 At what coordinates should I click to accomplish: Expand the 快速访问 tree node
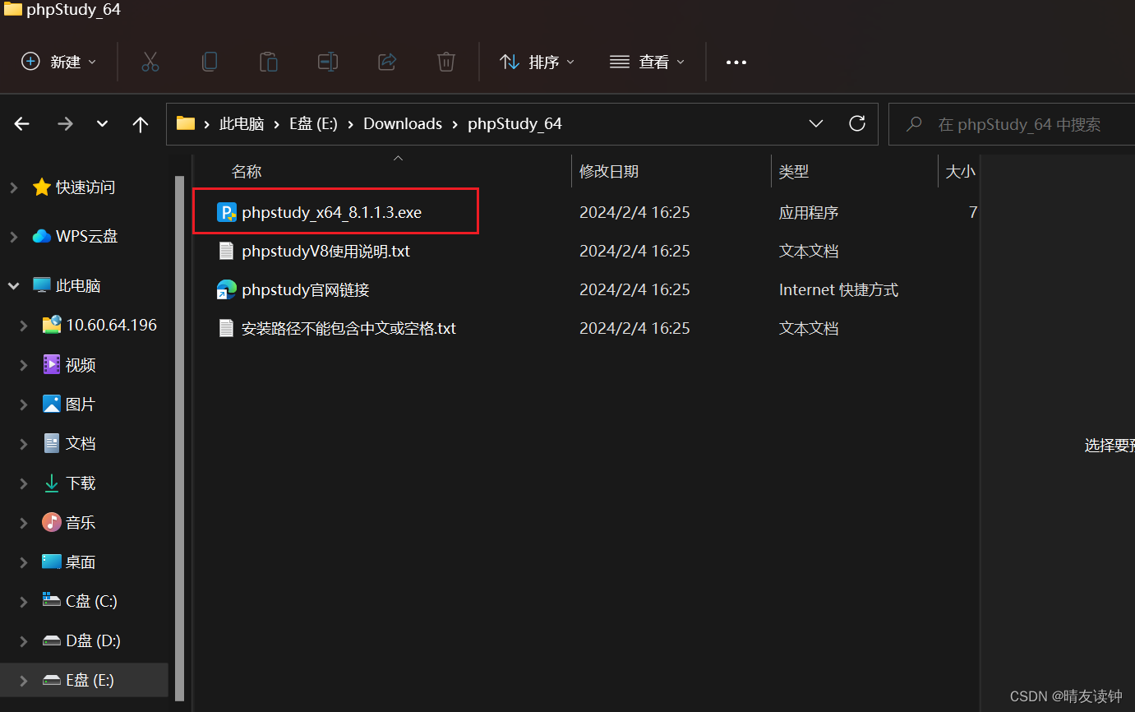click(14, 187)
